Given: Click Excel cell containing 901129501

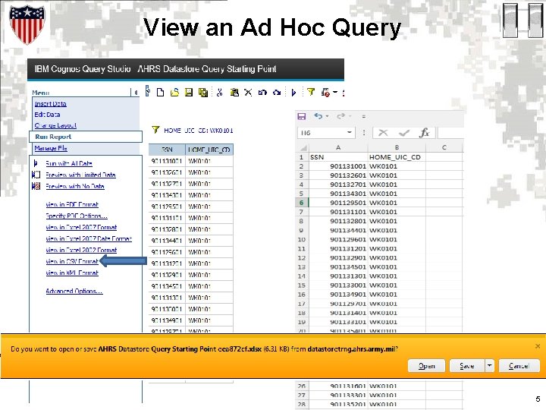Looking at the screenshot, I should point(338,203).
